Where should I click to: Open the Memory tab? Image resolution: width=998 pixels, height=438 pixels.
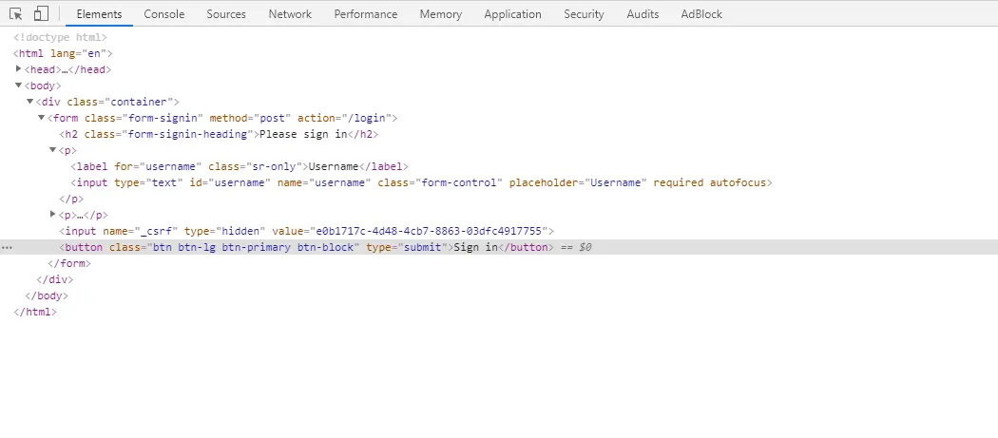pos(440,14)
